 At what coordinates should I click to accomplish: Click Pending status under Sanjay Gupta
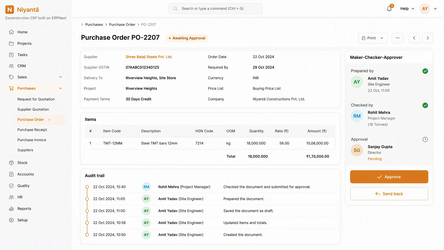pos(375,159)
